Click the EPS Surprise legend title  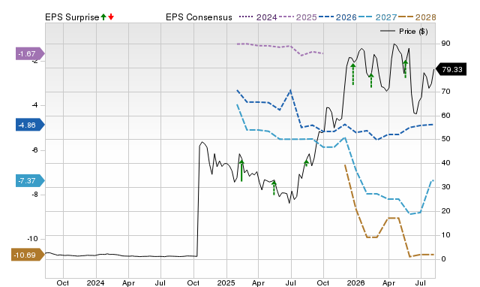click(x=72, y=17)
